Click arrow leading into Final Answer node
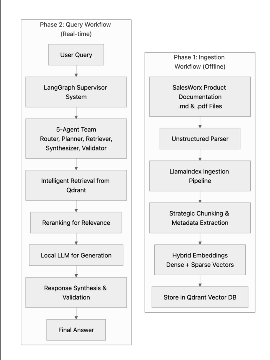 pos(76,313)
